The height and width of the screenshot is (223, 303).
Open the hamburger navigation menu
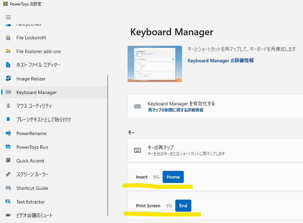(8, 17)
